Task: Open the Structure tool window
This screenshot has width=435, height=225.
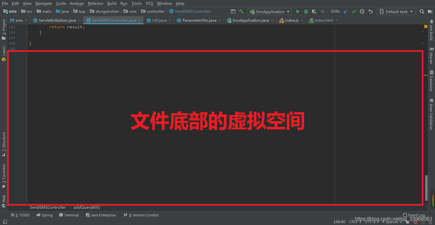Action: point(4,144)
